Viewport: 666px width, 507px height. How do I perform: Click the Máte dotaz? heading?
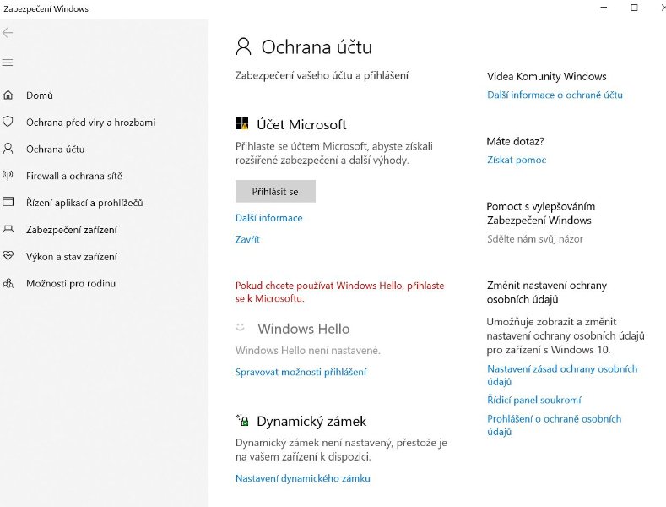[515, 141]
